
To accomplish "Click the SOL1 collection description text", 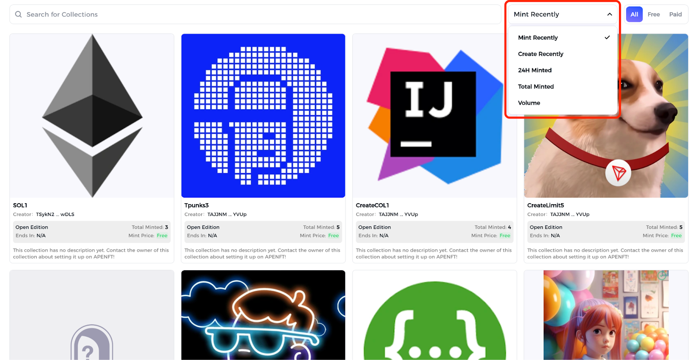I will click(x=91, y=253).
